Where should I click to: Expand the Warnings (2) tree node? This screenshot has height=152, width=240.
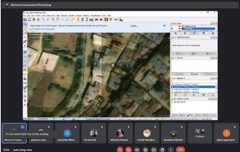172,102
